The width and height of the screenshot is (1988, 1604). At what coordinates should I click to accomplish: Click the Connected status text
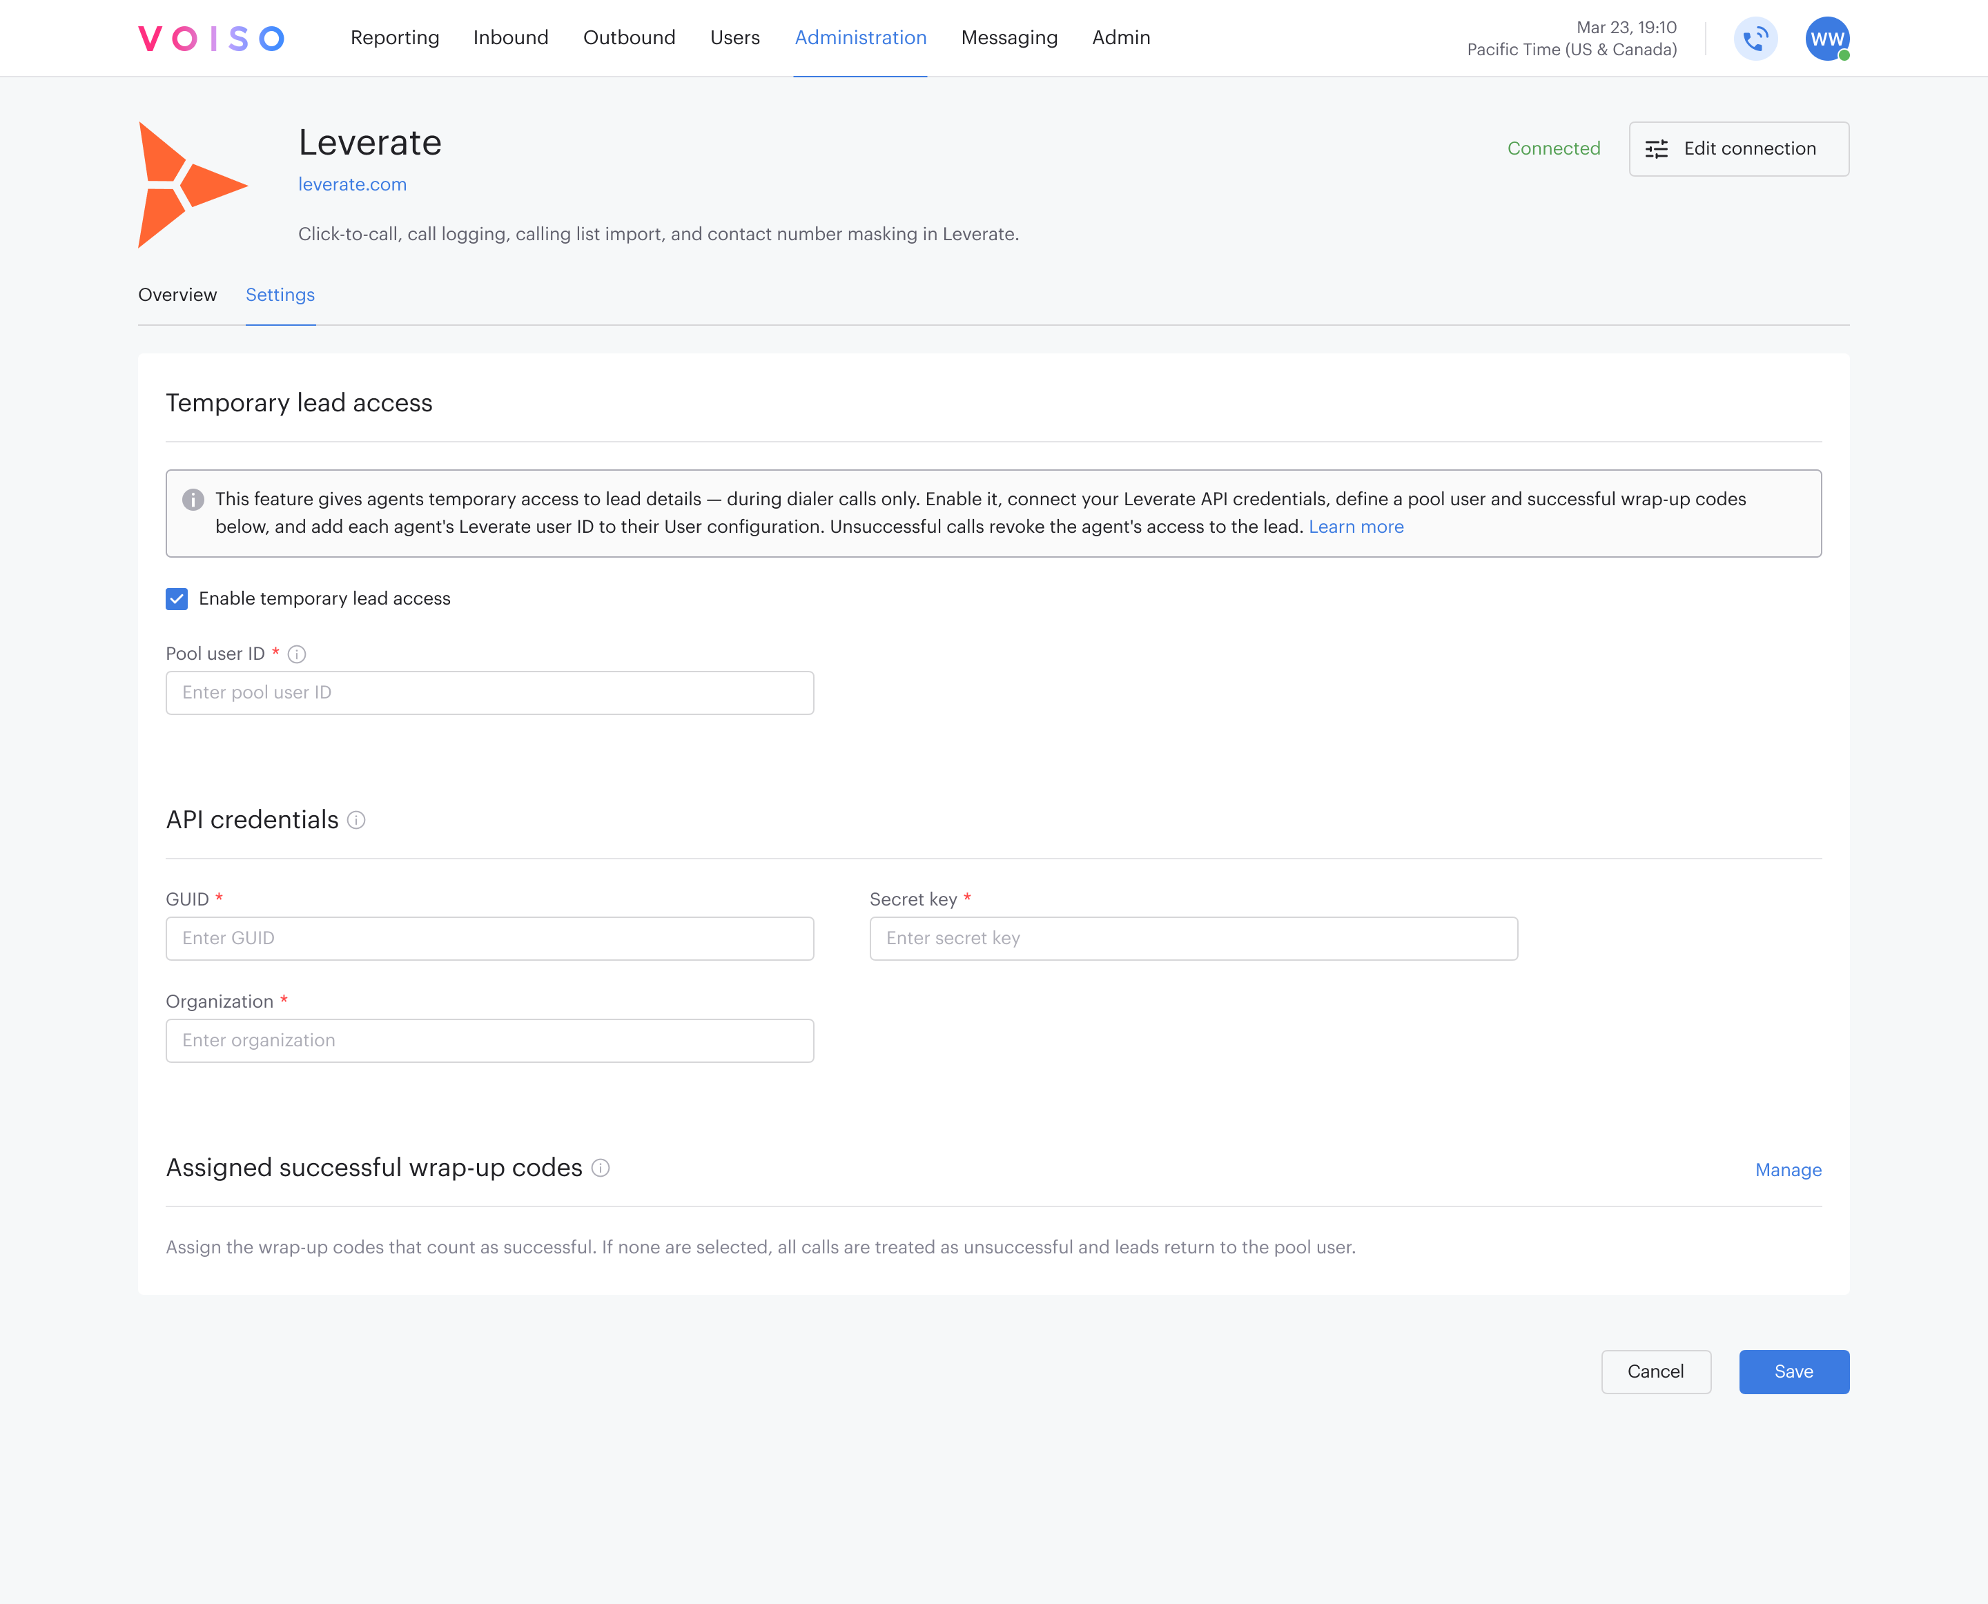click(x=1554, y=149)
